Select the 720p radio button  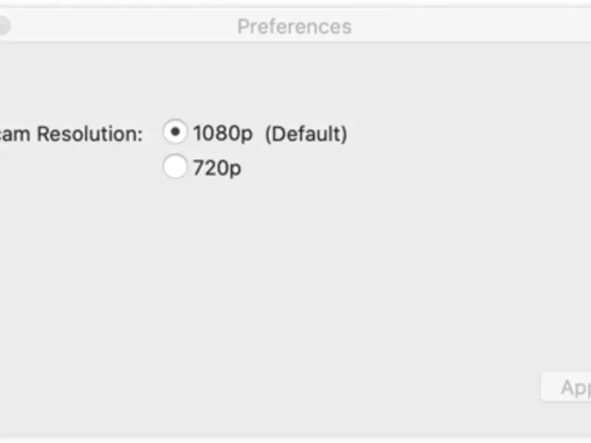(x=175, y=166)
